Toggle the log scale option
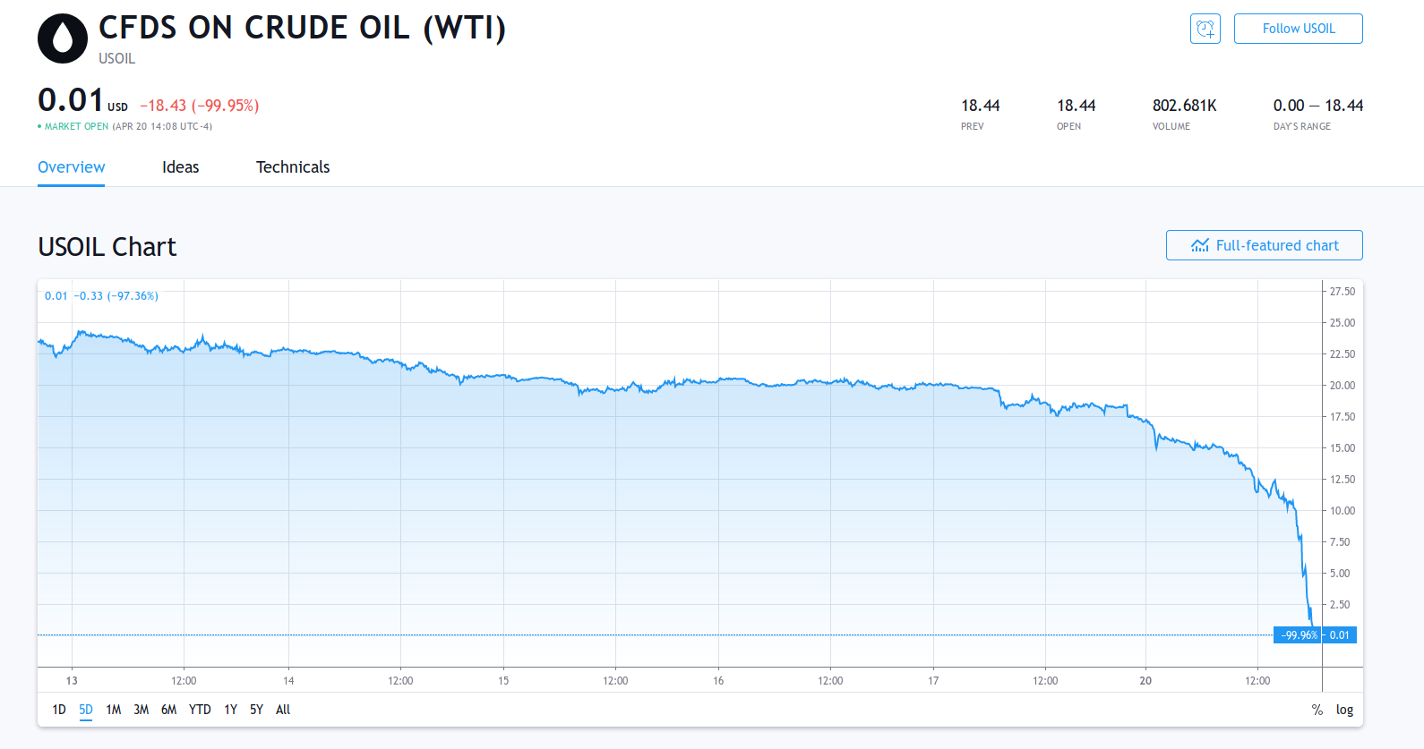The width and height of the screenshot is (1424, 749). pos(1344,710)
